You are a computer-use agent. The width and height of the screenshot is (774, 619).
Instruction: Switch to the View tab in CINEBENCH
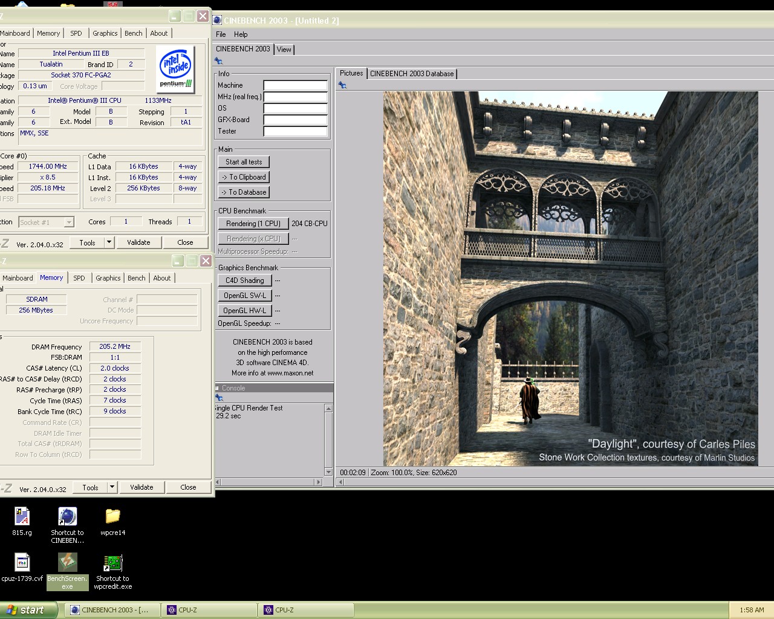[x=284, y=50]
